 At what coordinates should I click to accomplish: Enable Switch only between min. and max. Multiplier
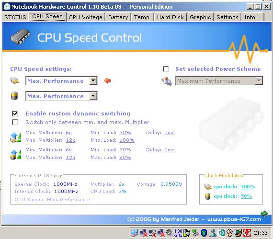coord(15,122)
